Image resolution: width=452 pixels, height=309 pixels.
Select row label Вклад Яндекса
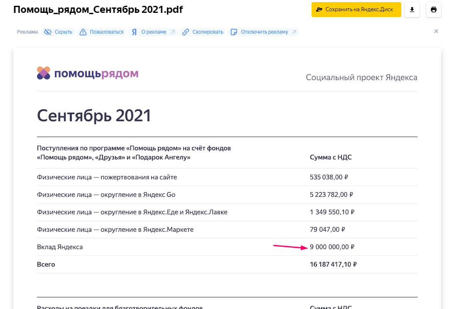pos(60,247)
